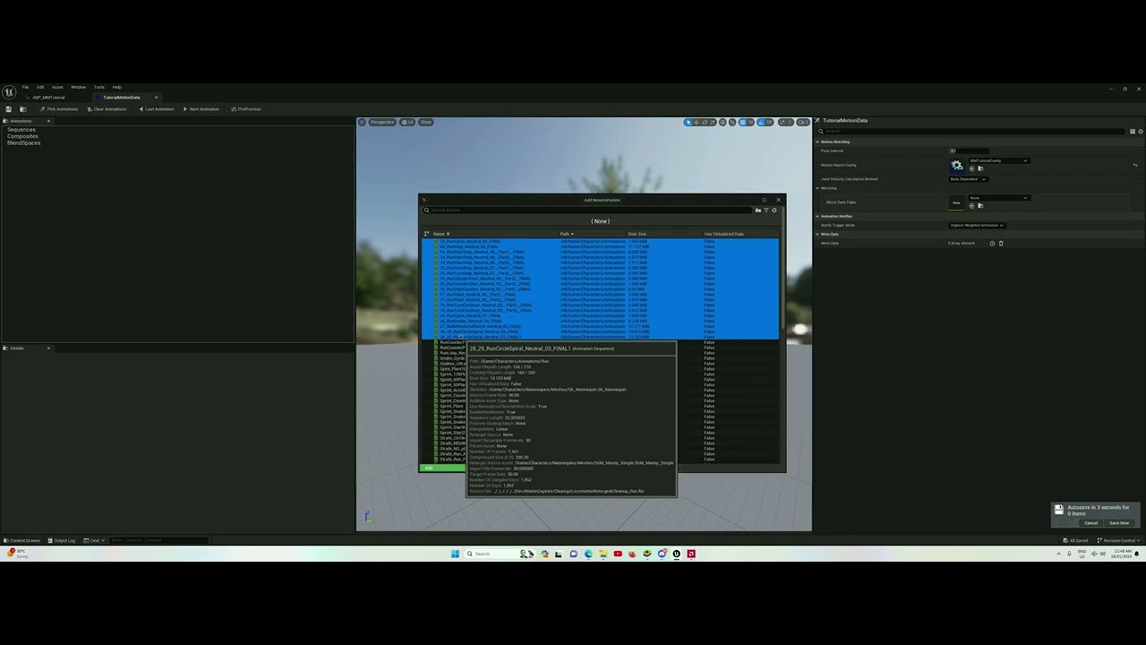Open the Body Dependent velocity method dropdown

tap(968, 179)
